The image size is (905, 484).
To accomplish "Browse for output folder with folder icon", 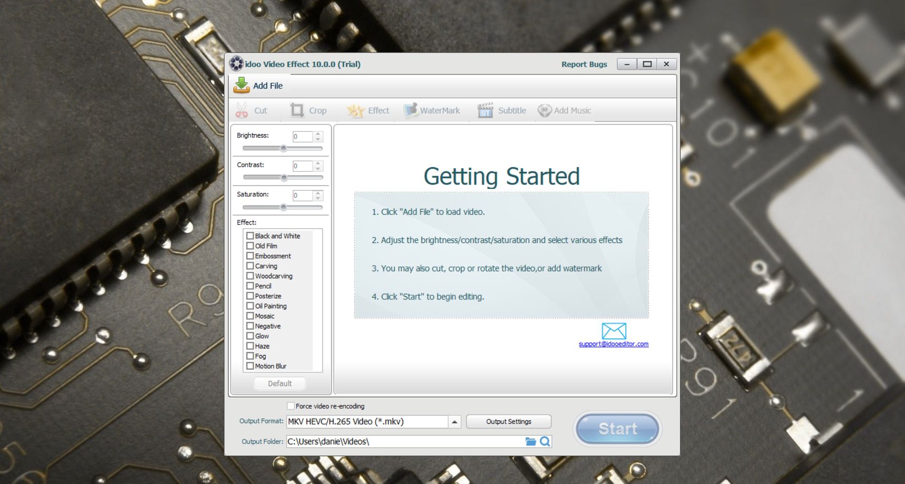I will pos(530,441).
